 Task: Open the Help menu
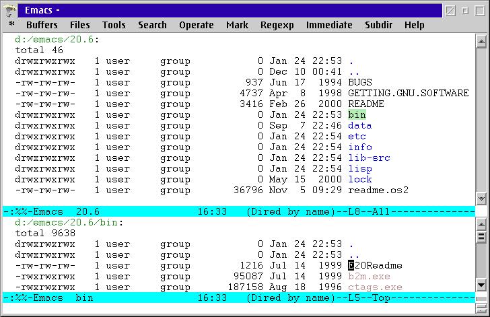pyautogui.click(x=415, y=25)
